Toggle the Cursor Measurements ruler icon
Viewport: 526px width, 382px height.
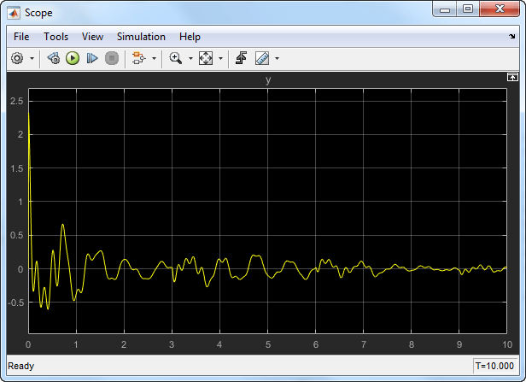(x=262, y=58)
